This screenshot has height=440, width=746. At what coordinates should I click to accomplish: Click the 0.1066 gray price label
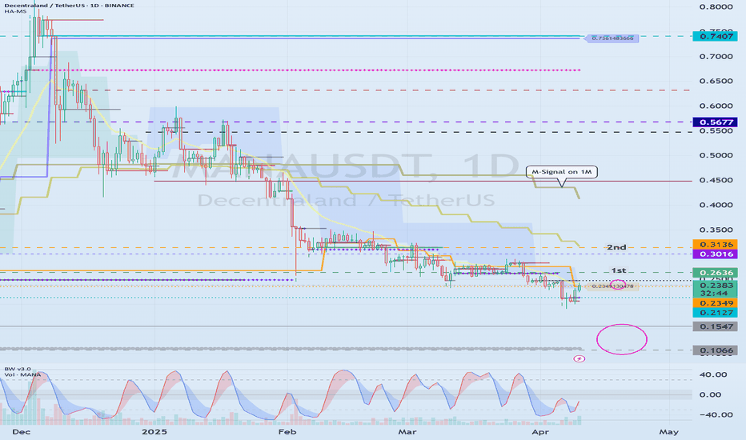click(x=715, y=350)
